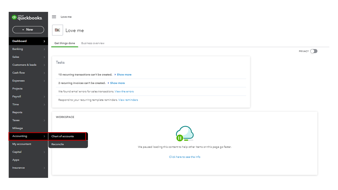This screenshot has height=190, width=338.
Task: Open Customers & leads in the sidebar
Action: coord(28,65)
